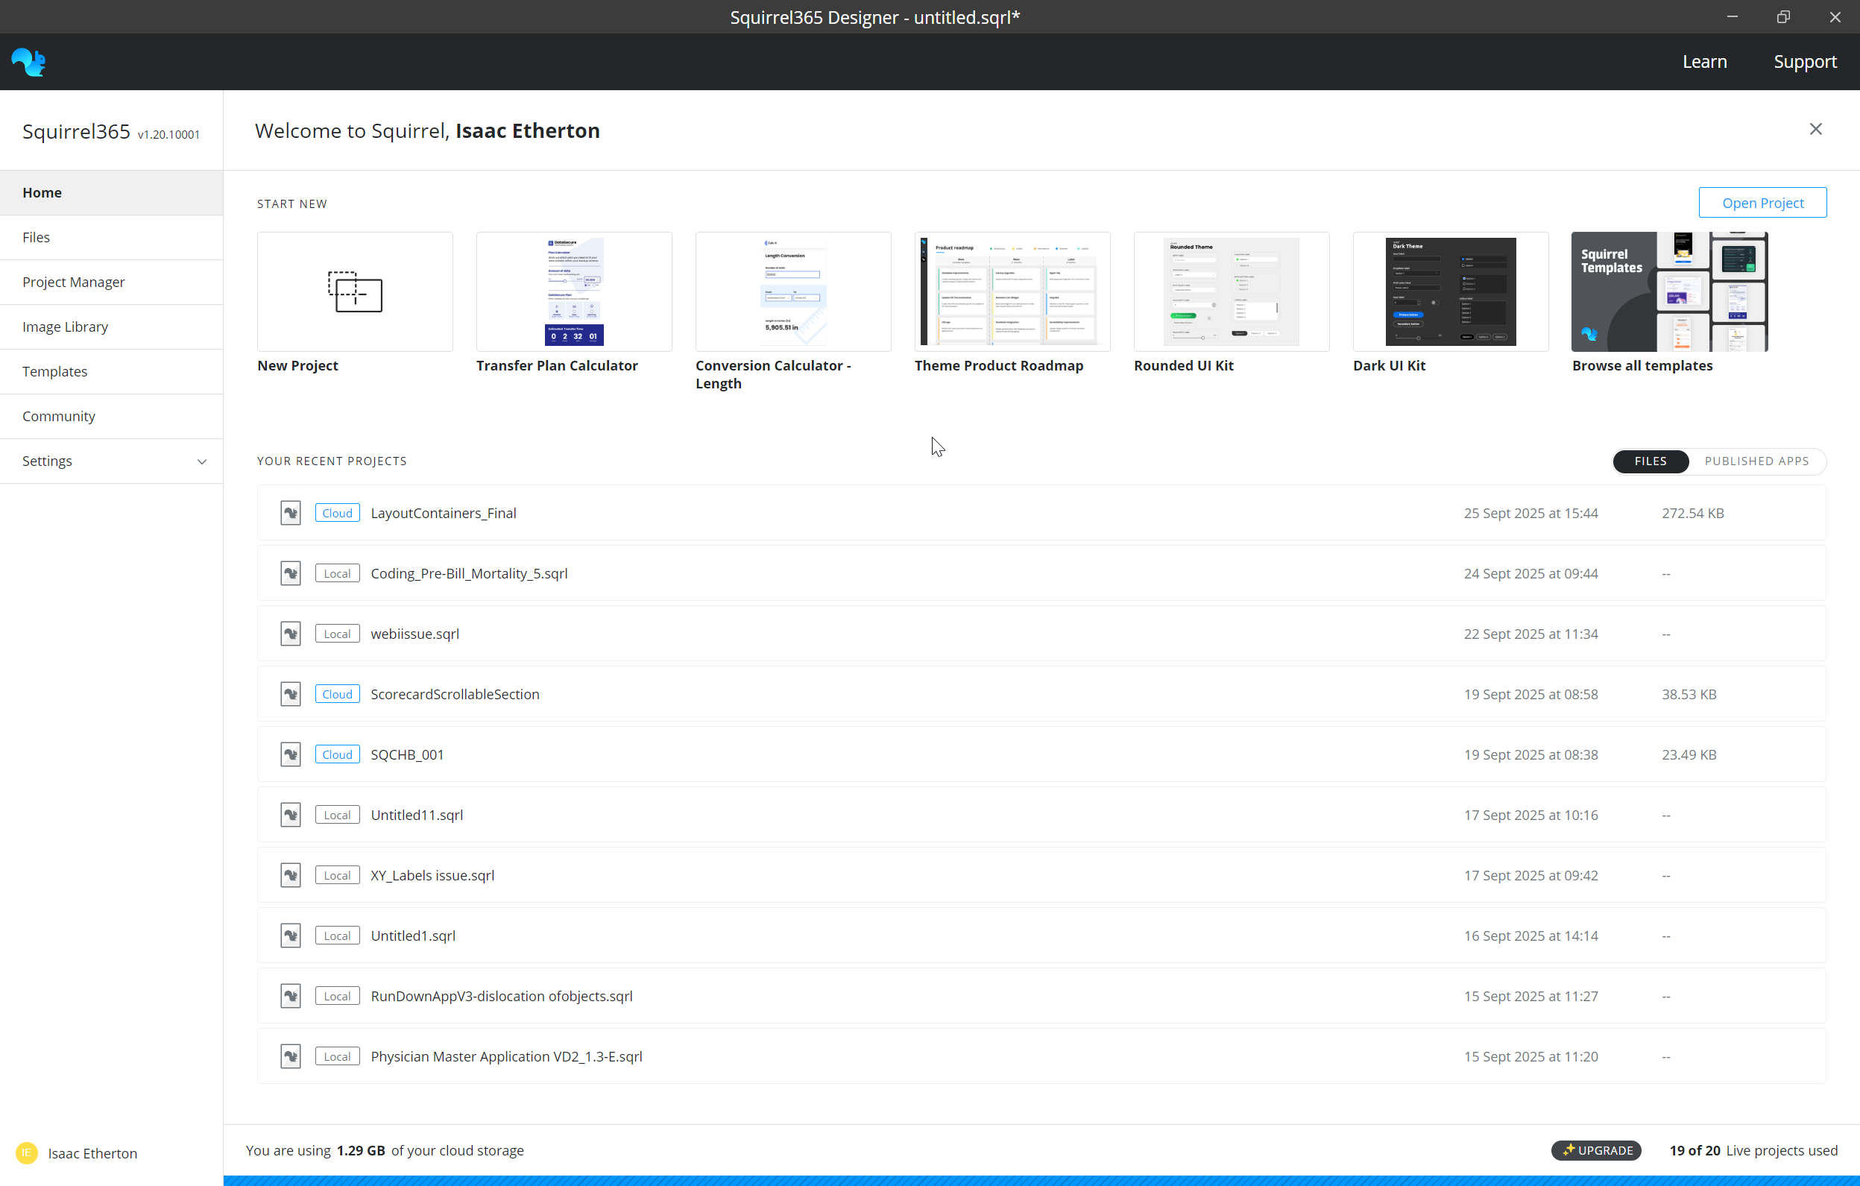The image size is (1860, 1186).
Task: Open the Dark UI Kit template thumbnail
Action: pos(1450,292)
